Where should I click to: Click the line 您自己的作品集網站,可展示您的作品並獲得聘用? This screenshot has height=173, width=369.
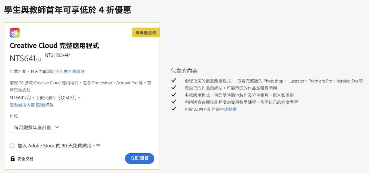point(231,88)
